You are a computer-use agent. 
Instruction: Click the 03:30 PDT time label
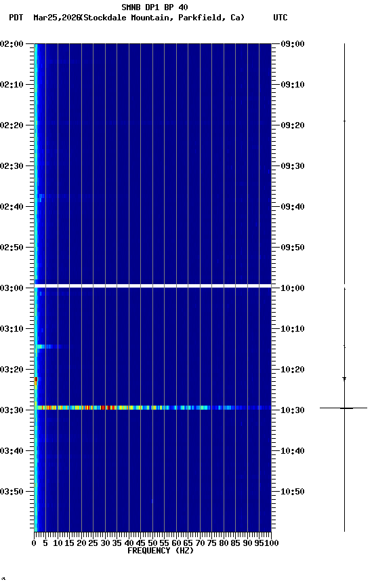pyautogui.click(x=12, y=410)
